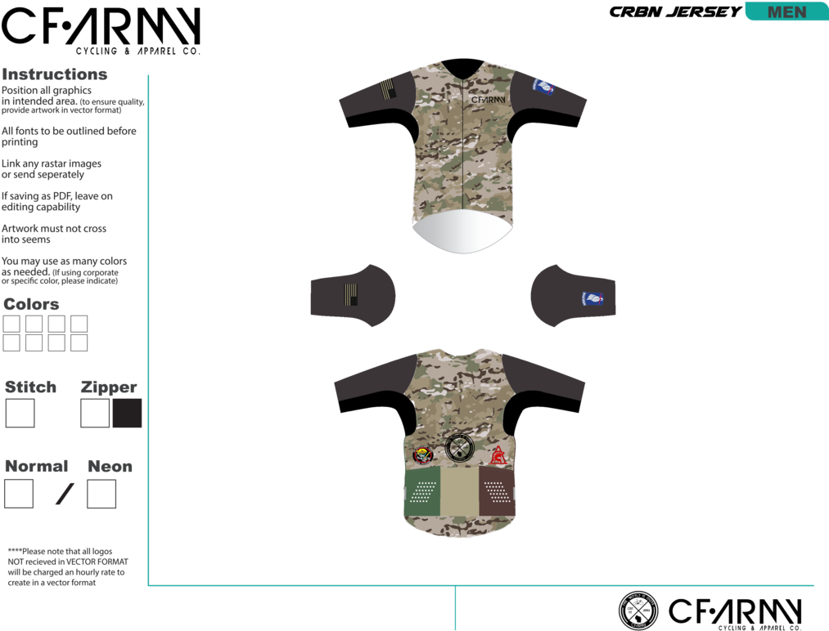
Task: Click the CRBN JERSEY title
Action: [x=675, y=11]
